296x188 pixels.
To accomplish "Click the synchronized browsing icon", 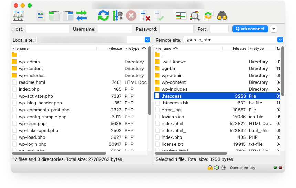I will tap(208, 15).
